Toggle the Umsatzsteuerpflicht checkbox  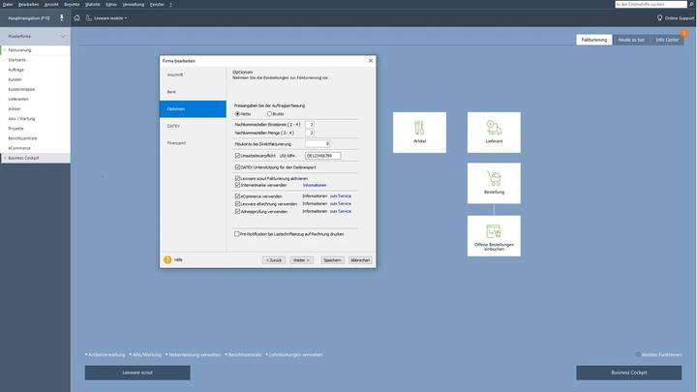tap(237, 156)
